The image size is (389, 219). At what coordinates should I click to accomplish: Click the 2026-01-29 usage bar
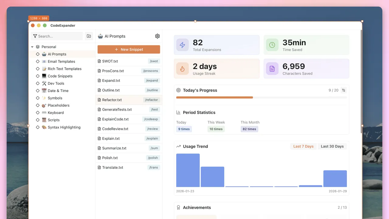(335, 179)
